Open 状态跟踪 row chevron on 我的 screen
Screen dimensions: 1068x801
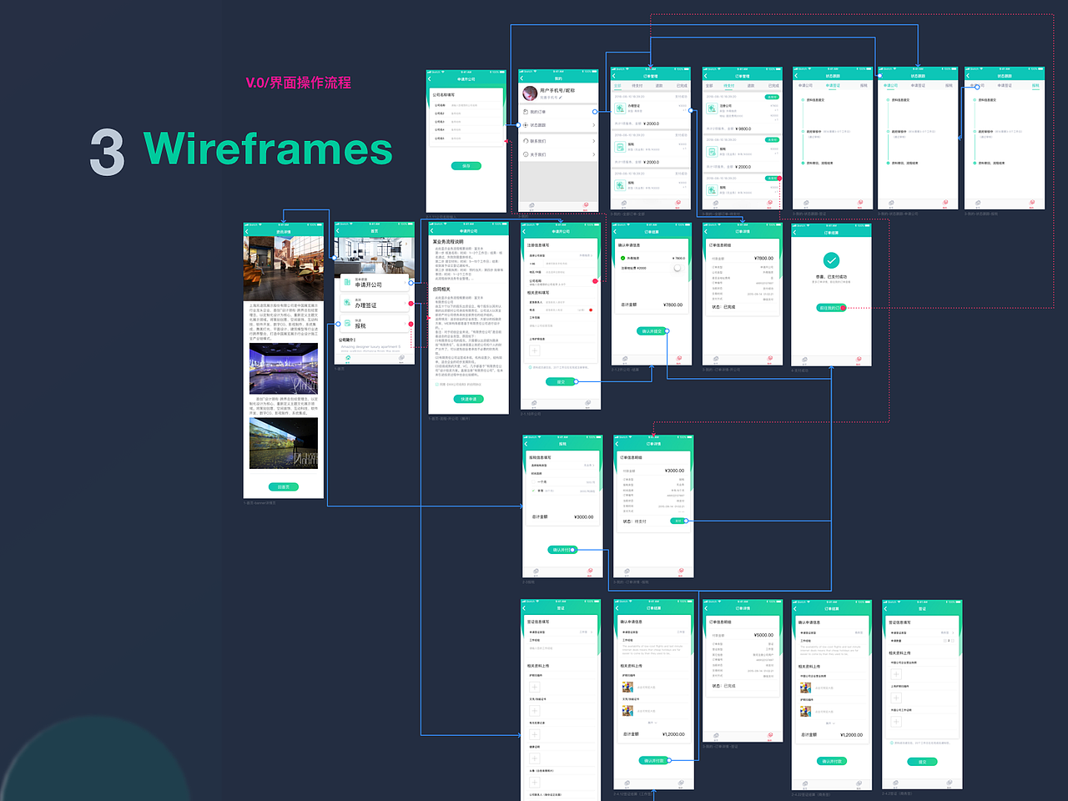tap(594, 125)
